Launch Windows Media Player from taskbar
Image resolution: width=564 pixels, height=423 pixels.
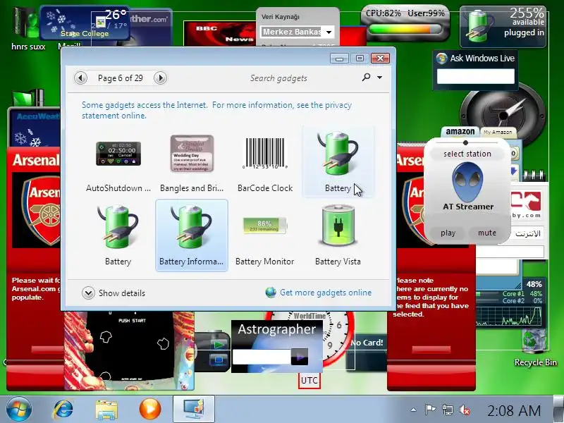point(150,410)
